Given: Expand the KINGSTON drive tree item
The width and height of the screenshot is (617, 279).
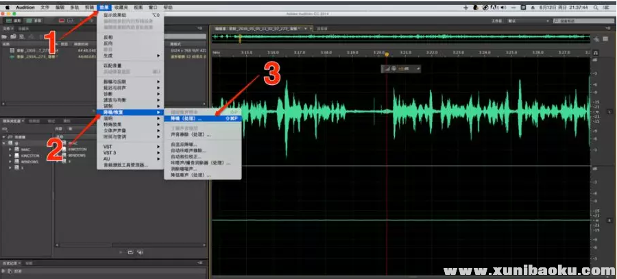Looking at the screenshot, I should (10, 155).
